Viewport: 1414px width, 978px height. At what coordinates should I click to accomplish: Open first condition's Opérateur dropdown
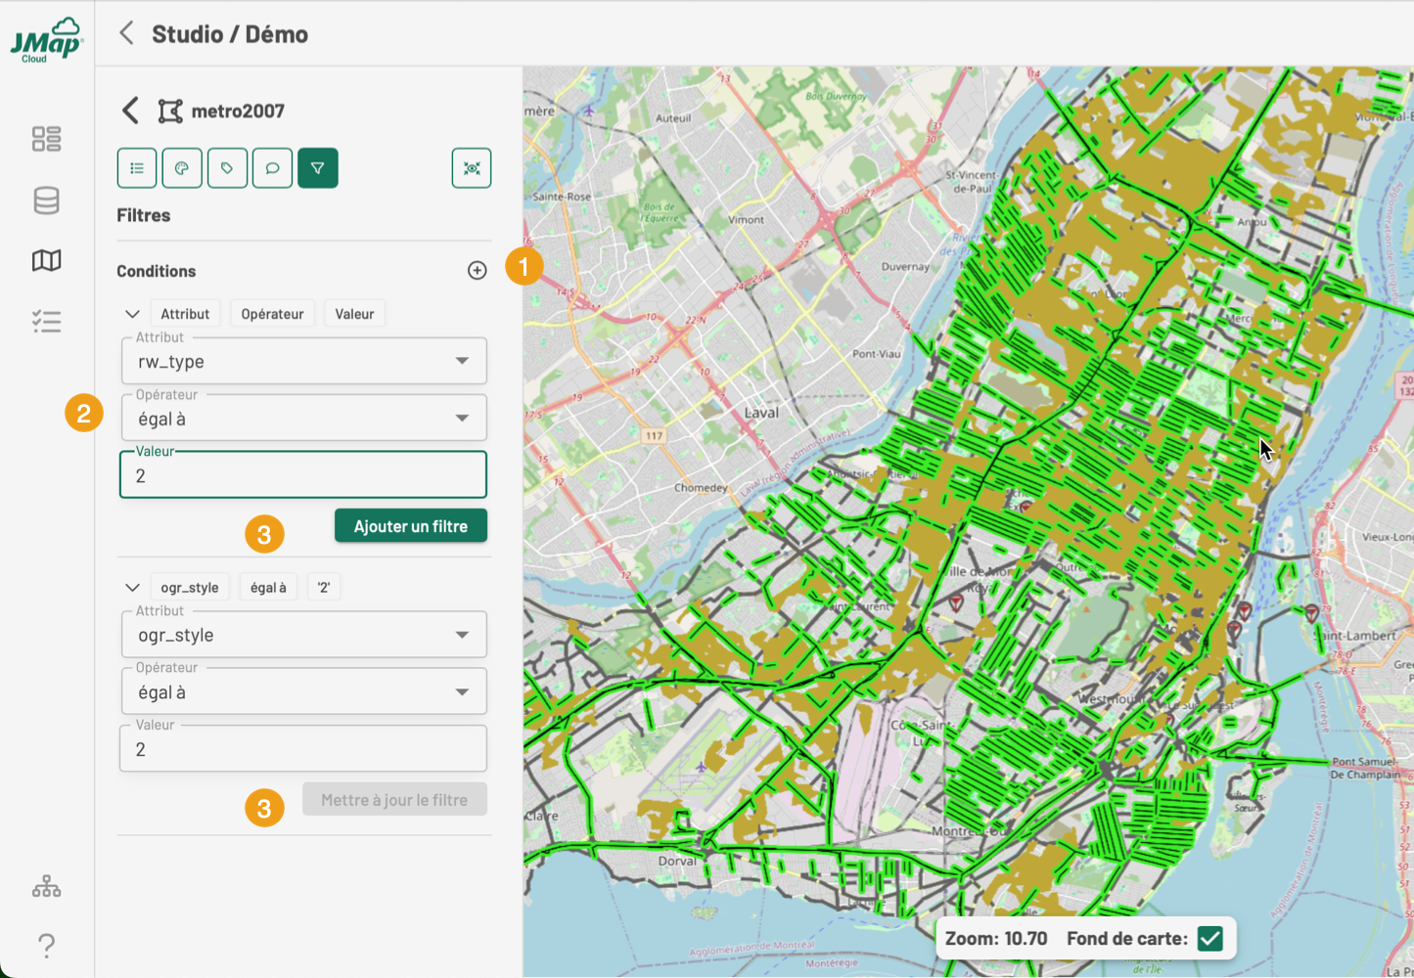303,420
